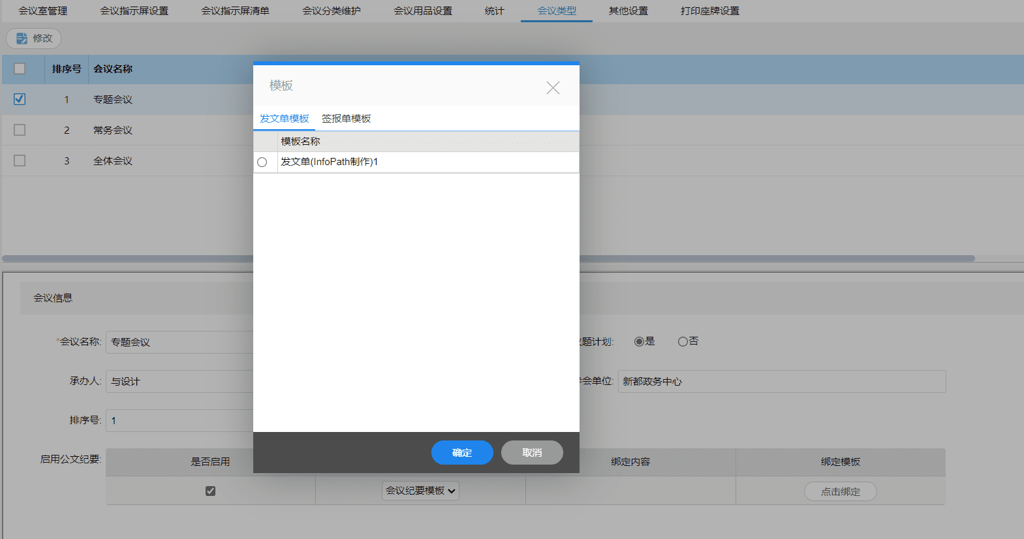The height and width of the screenshot is (539, 1024).
Task: Click the 排序号 column header
Action: tap(67, 69)
